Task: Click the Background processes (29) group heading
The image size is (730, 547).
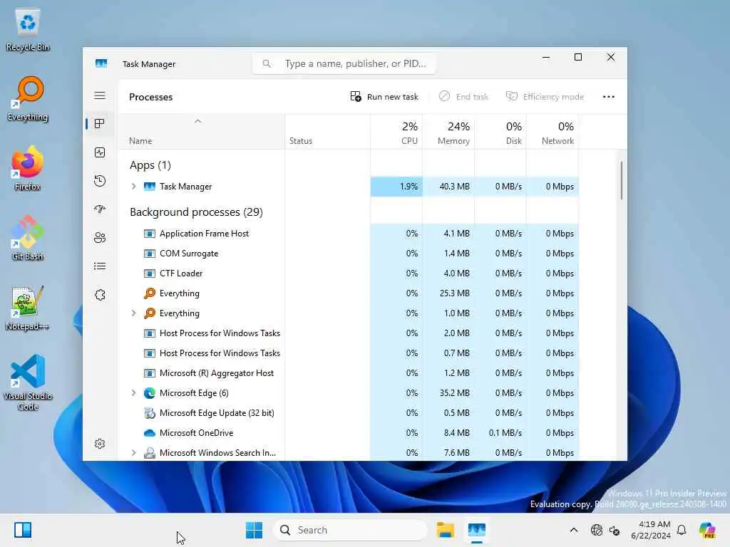Action: pyautogui.click(x=196, y=212)
